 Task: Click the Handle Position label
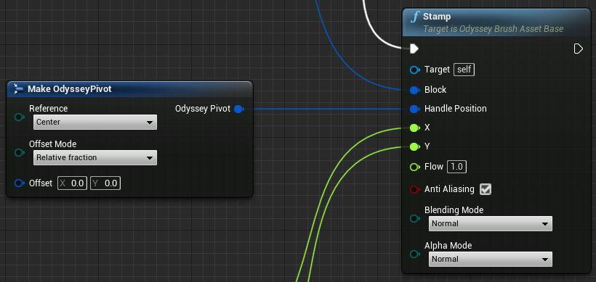pyautogui.click(x=456, y=109)
